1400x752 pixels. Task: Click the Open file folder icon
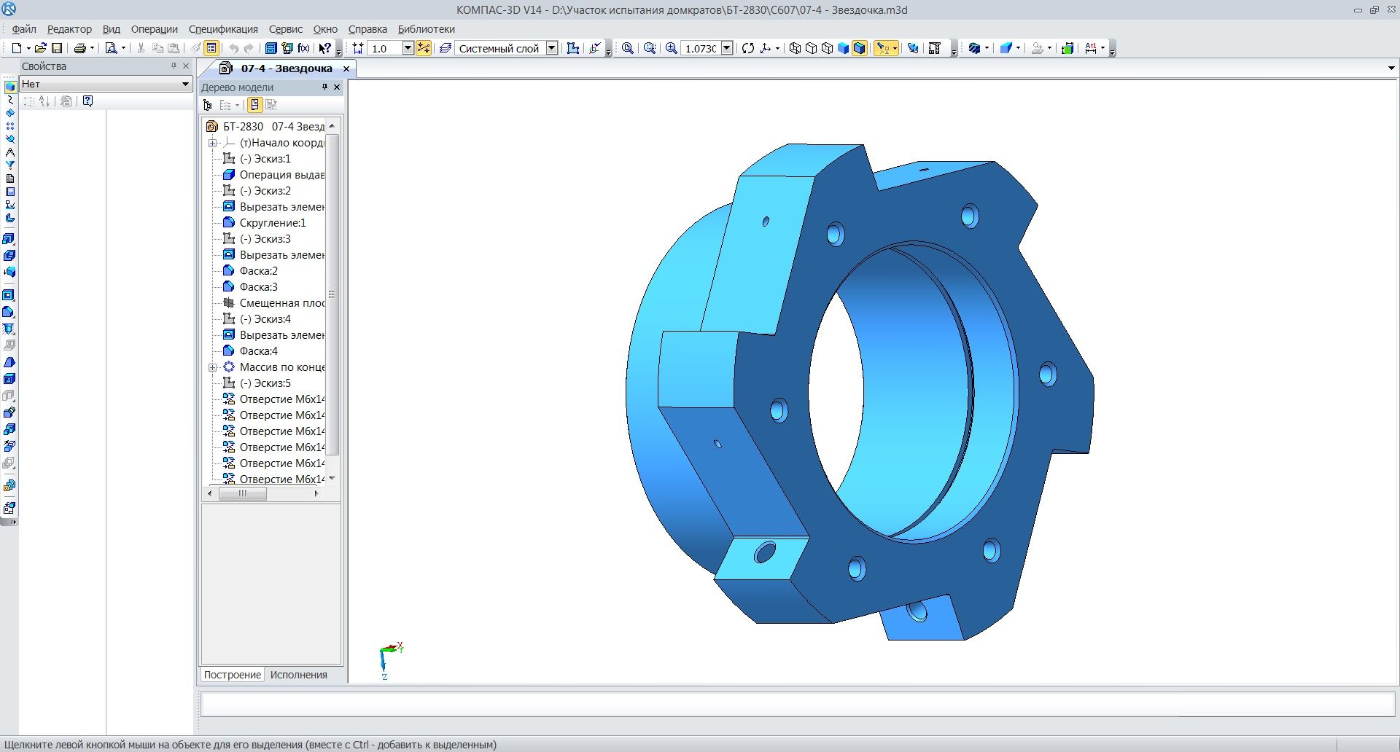[41, 48]
